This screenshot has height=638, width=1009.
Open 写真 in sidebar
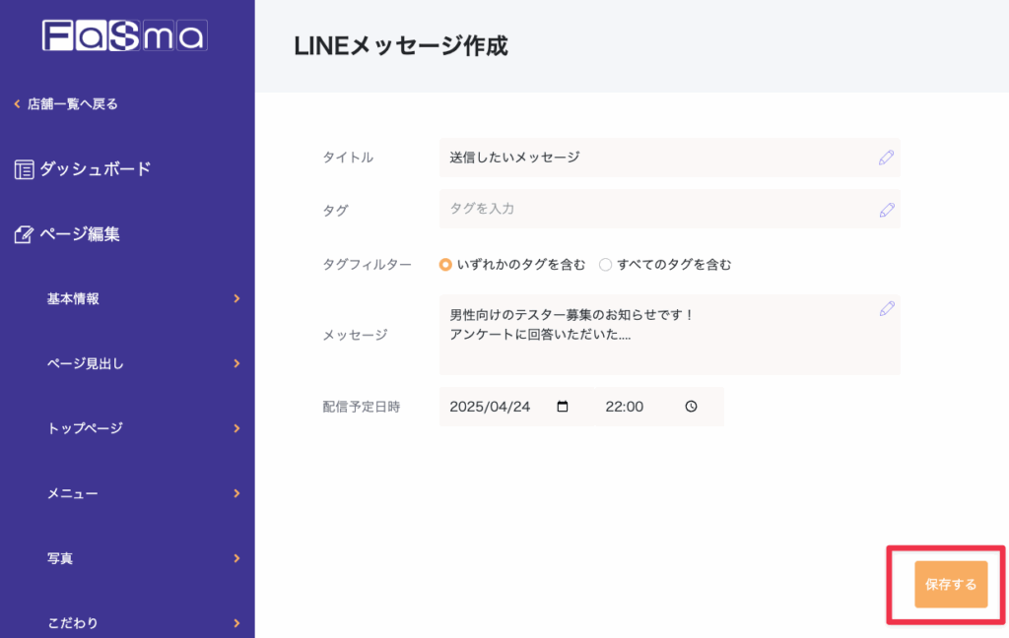tap(60, 558)
